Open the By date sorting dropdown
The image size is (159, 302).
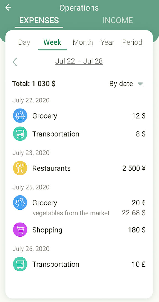(127, 84)
